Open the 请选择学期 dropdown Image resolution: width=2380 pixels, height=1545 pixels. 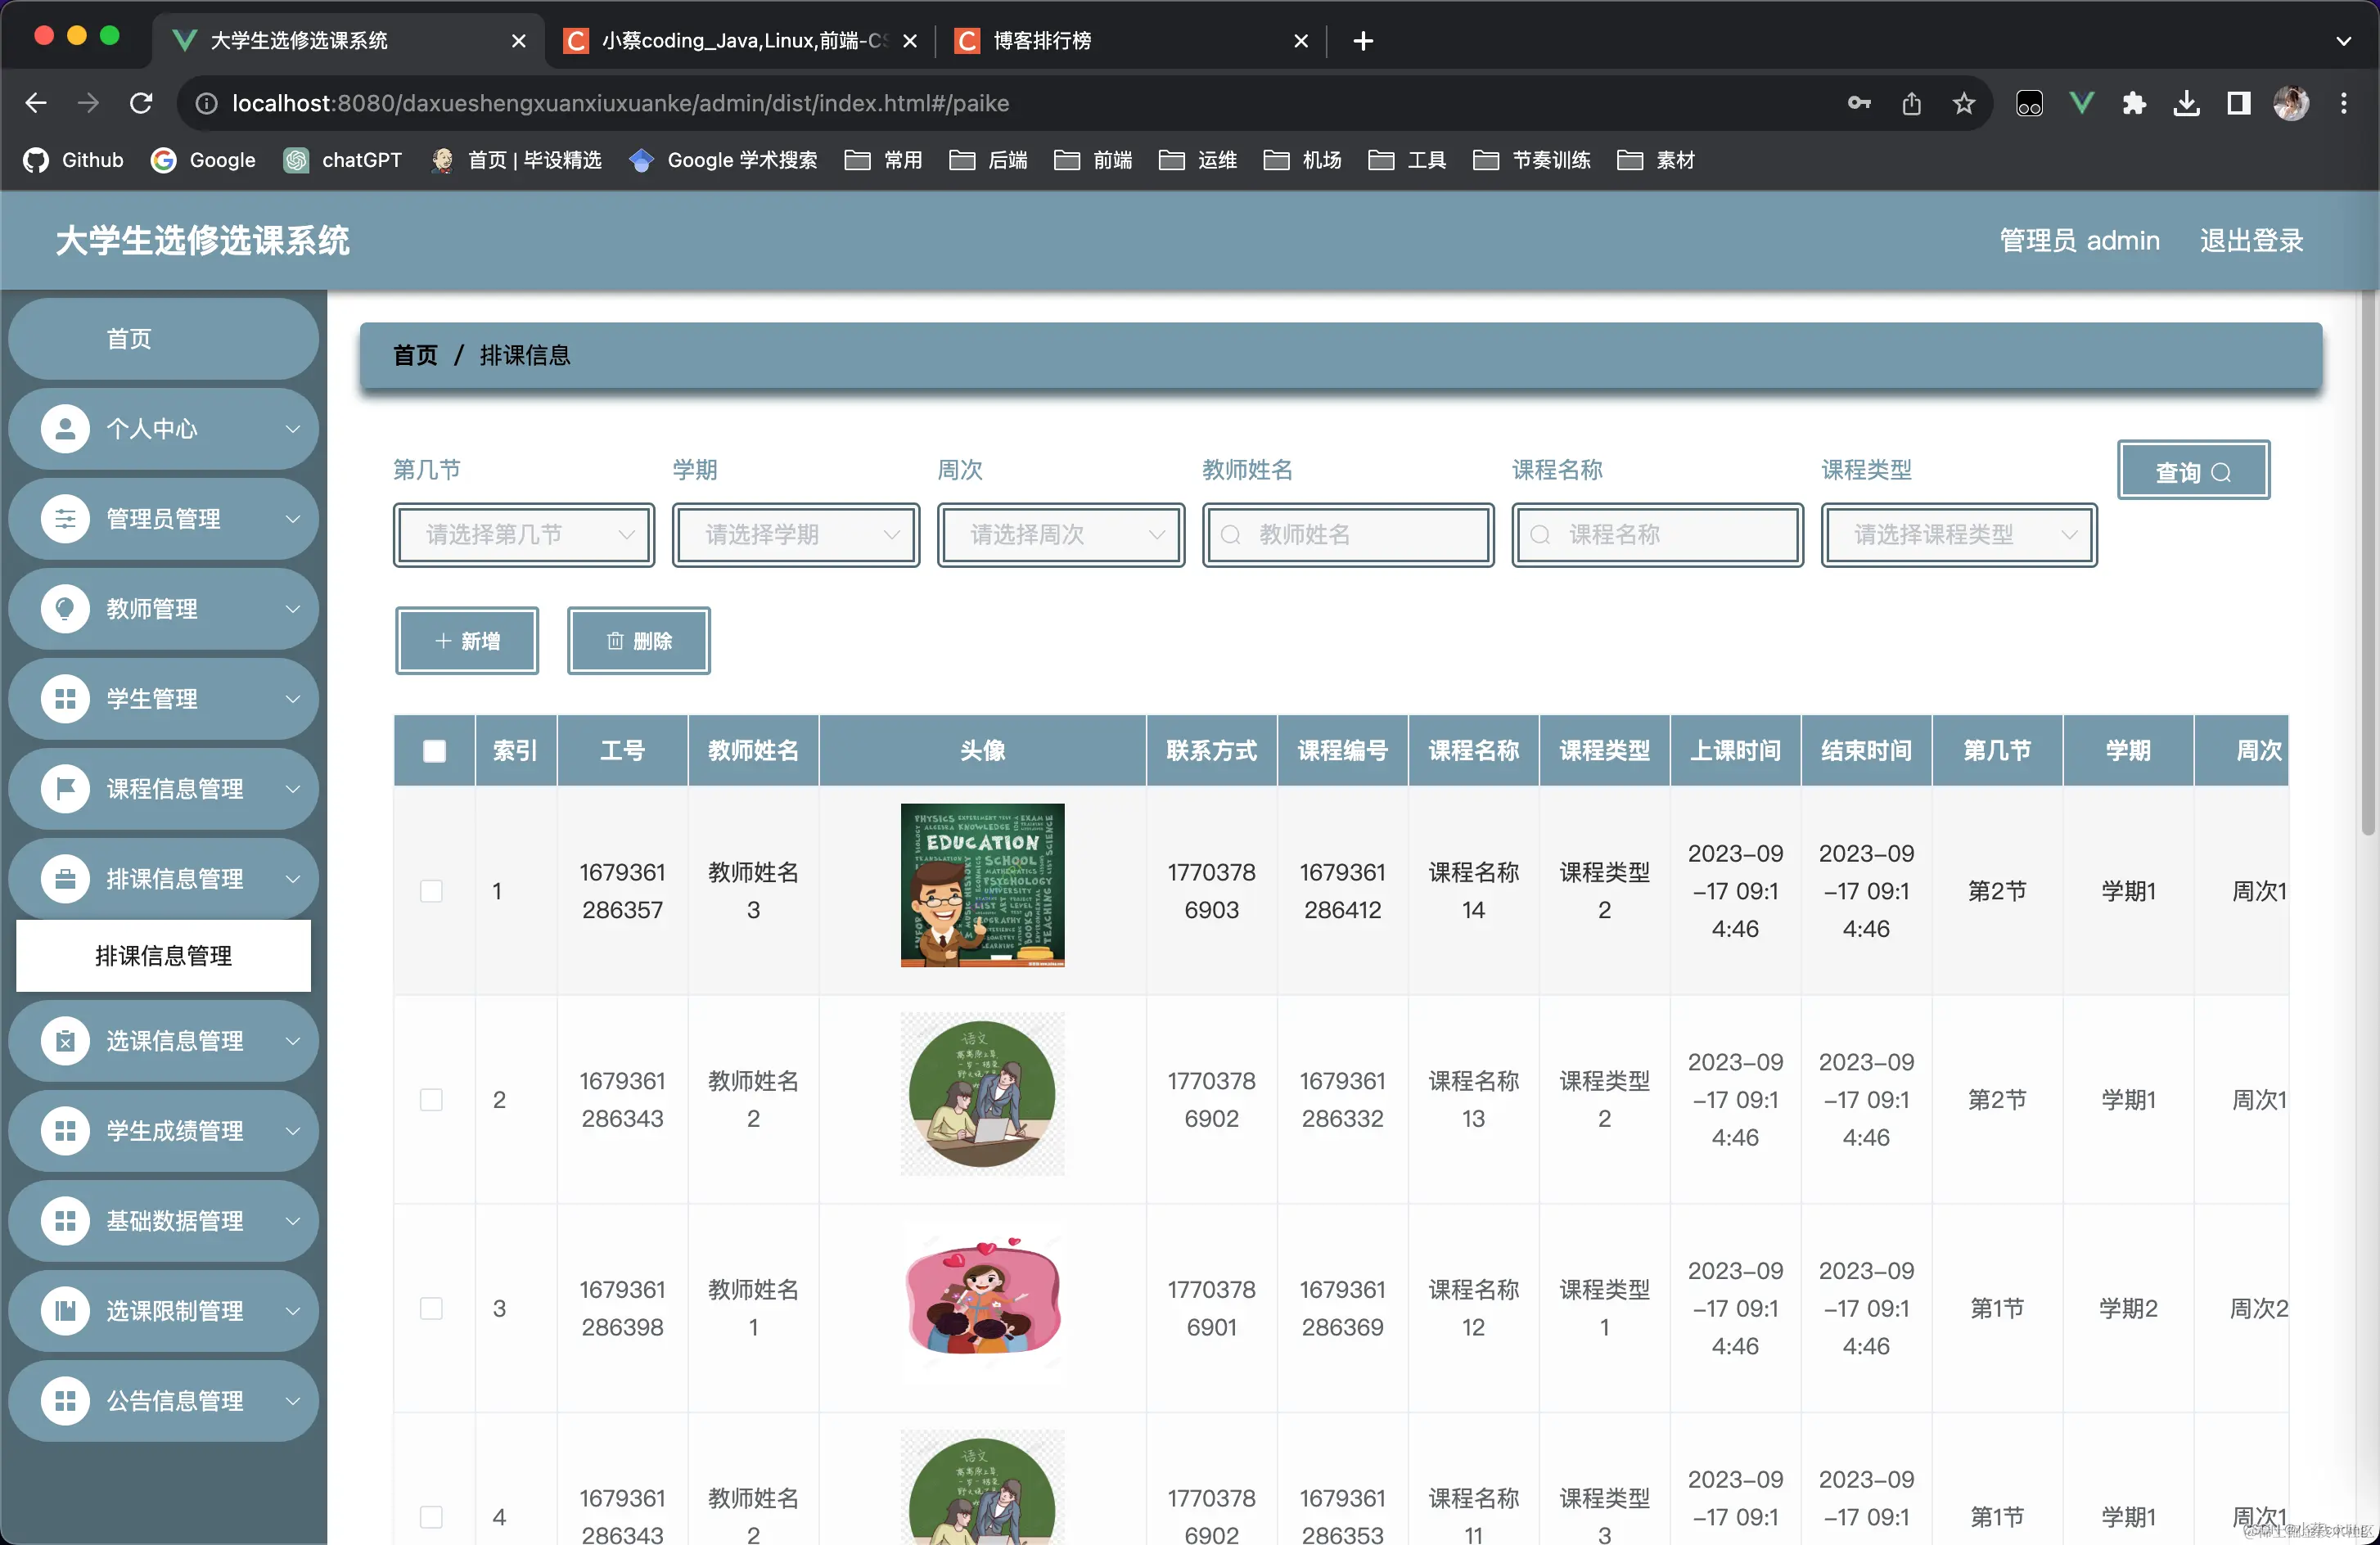[796, 534]
